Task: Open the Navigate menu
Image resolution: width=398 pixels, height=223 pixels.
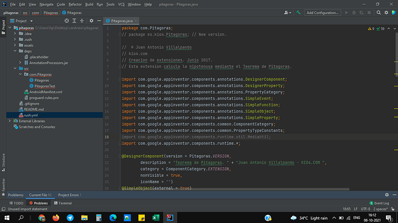Action: pyautogui.click(x=47, y=4)
